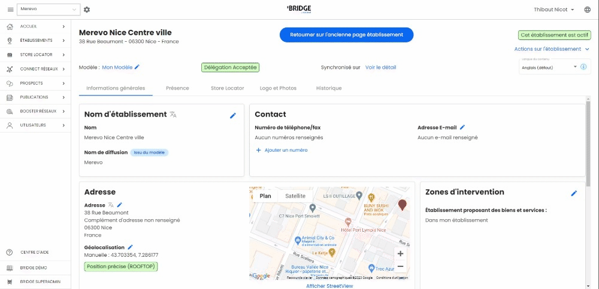Viewport: 599px width, 289px height.
Task: Click translate icon beside Nom d'établissement
Action: (173, 114)
